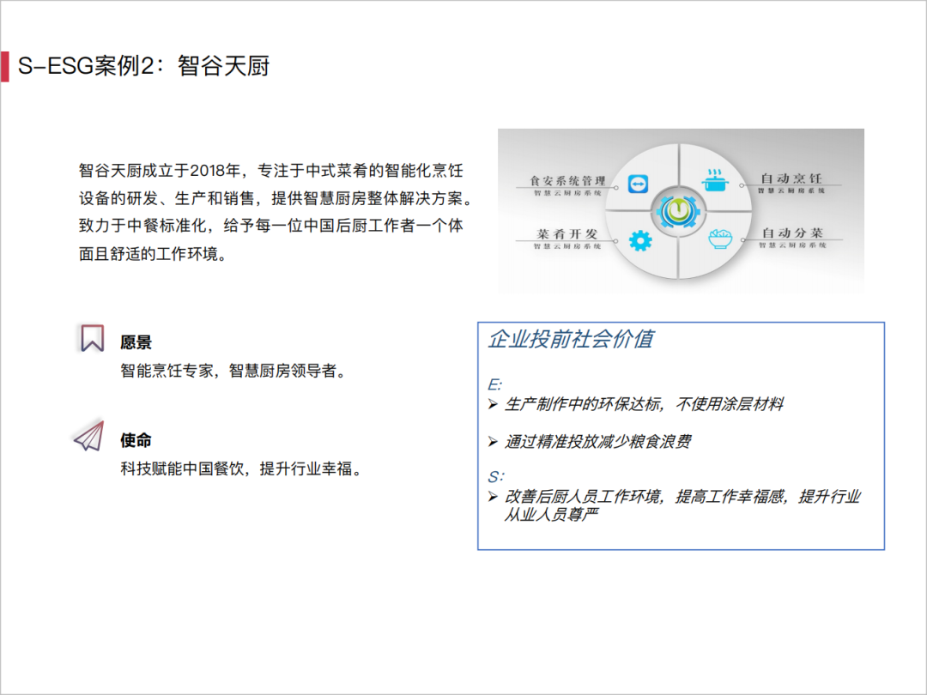927x695 pixels.
Task: Select the slide title S-ESG案例2：智谷天厨
Action: (x=143, y=66)
